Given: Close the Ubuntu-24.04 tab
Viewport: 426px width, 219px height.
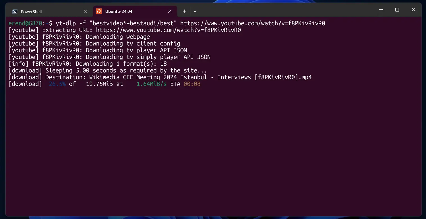Looking at the screenshot, I should [x=170, y=12].
